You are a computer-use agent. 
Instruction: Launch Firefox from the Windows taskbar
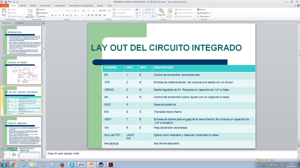tap(62, 165)
